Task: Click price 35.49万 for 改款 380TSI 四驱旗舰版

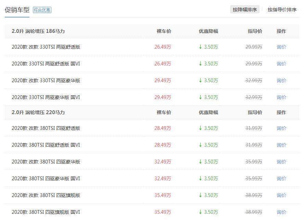Action: (163, 195)
